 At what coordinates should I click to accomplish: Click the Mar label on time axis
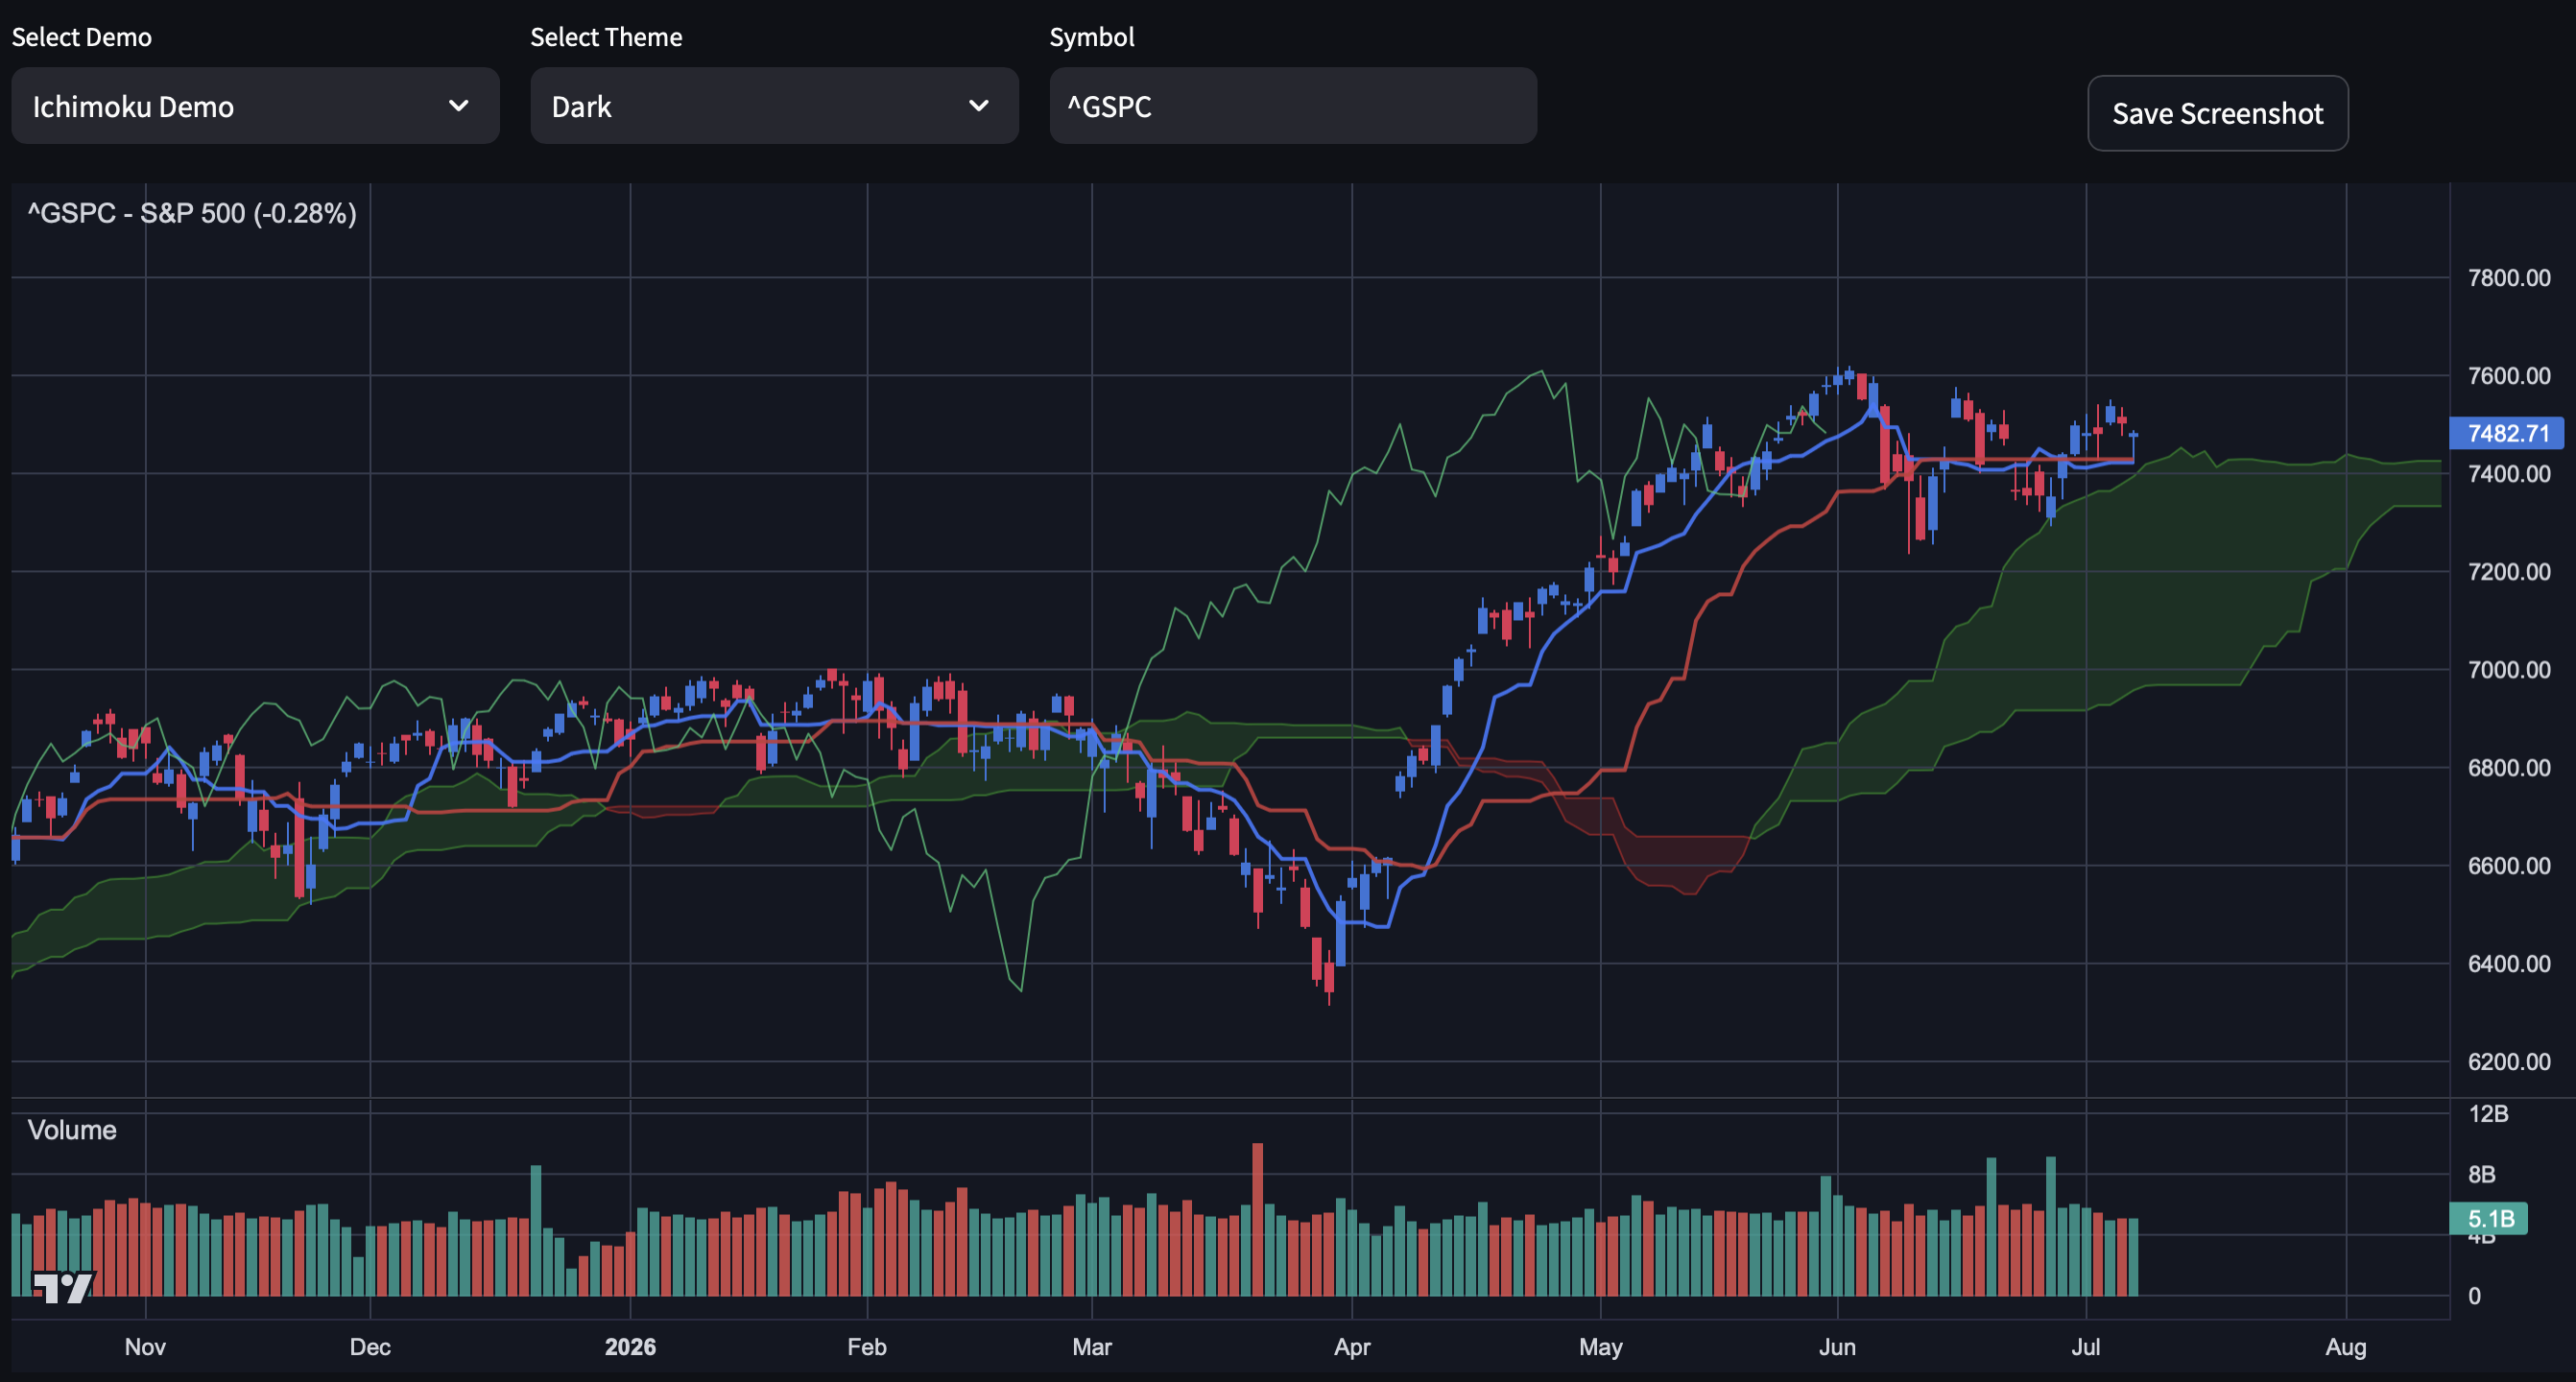[x=1092, y=1346]
